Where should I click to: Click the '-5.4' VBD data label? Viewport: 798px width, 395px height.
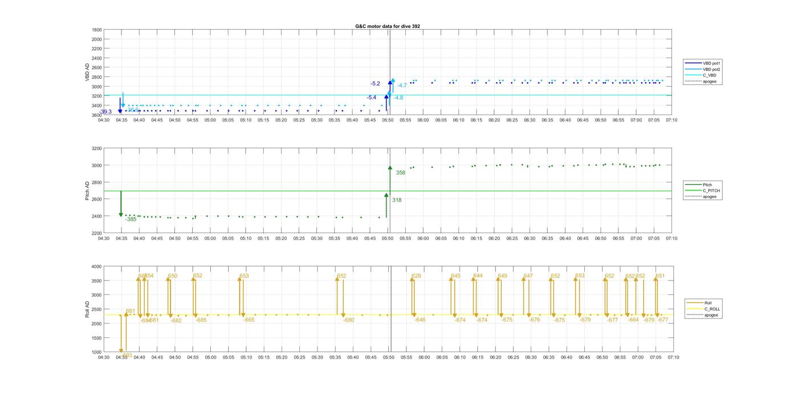coord(372,97)
